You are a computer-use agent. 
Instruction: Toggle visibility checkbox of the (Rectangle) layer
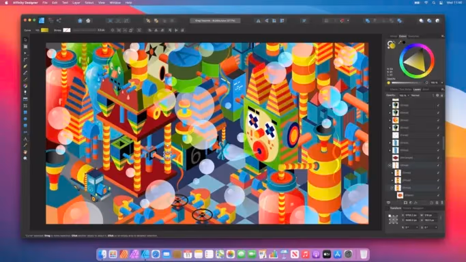(x=438, y=158)
